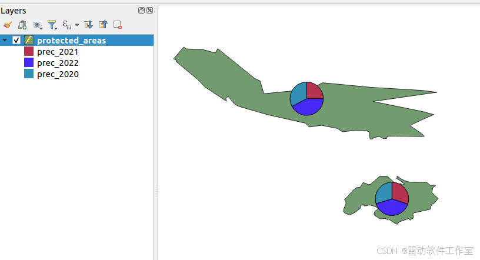
Task: Click the Layers panel title
Action: pyautogui.click(x=14, y=11)
